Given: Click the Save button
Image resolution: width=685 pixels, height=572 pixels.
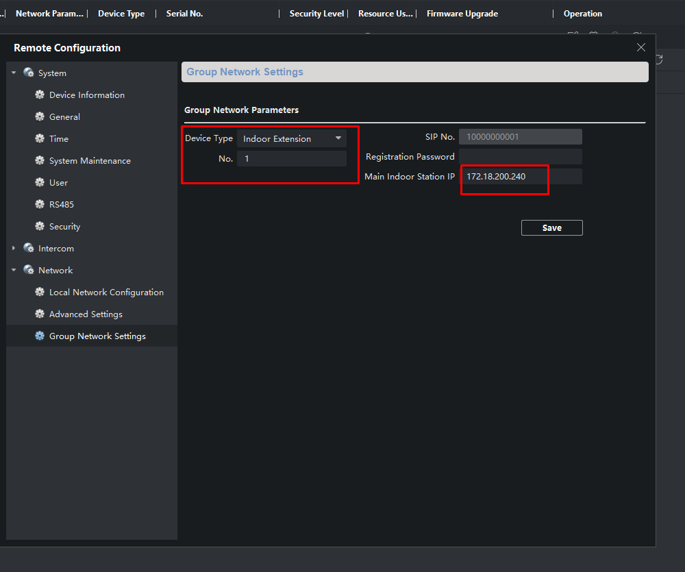Looking at the screenshot, I should click(551, 227).
